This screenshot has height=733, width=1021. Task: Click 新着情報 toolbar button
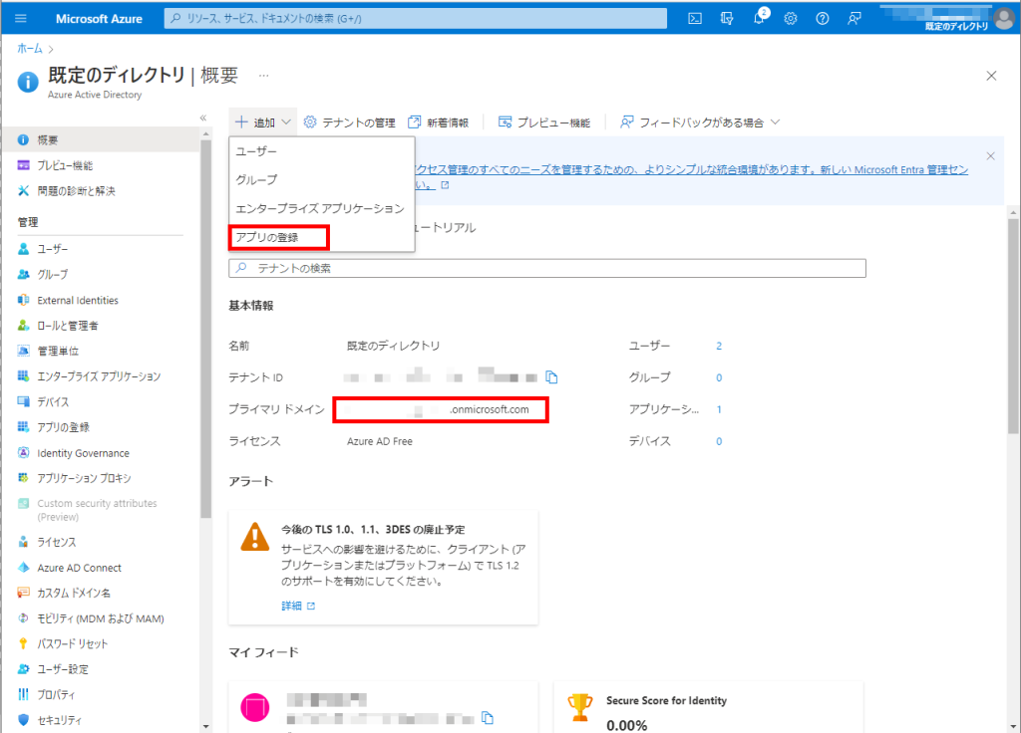(439, 122)
